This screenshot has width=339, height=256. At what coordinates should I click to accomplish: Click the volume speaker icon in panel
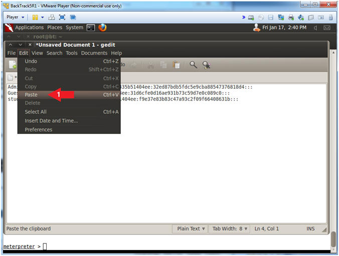[x=315, y=28]
